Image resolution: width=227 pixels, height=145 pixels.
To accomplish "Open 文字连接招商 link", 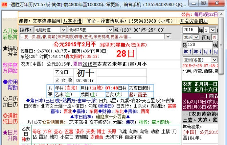I will 46,21.
